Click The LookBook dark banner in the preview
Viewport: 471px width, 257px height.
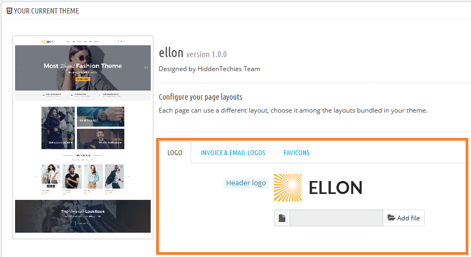pos(83,216)
